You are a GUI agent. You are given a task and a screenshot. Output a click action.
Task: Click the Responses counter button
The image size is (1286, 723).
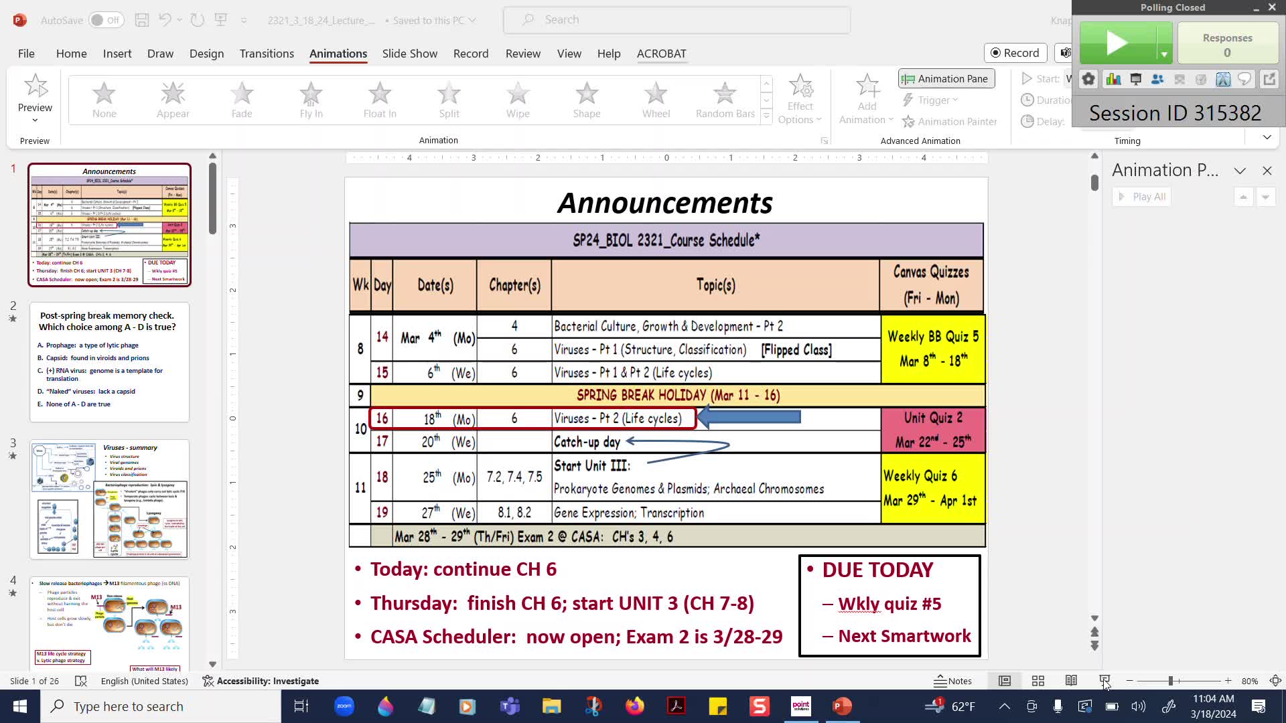point(1227,45)
